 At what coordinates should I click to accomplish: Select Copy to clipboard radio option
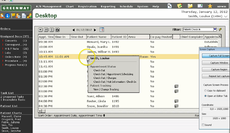point(205,91)
